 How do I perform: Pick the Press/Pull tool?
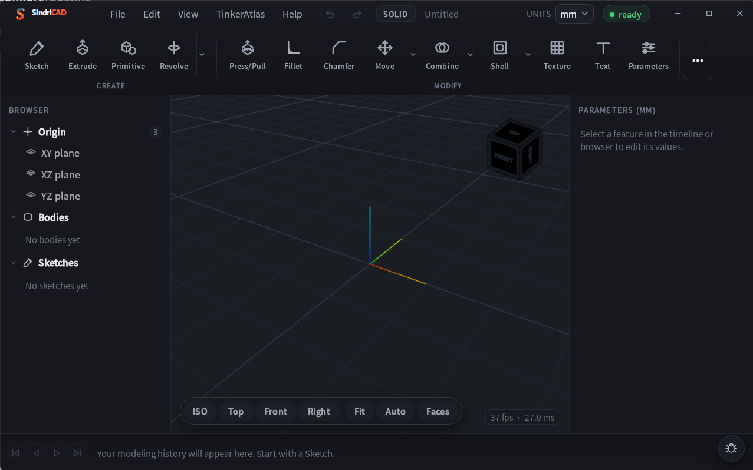[x=248, y=56]
